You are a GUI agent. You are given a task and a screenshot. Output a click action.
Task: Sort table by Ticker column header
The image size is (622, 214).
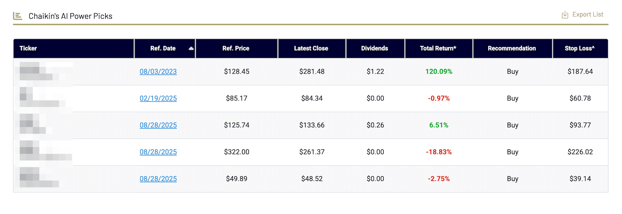coord(28,48)
